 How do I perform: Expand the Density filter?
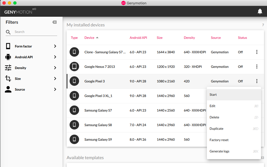coord(55,68)
